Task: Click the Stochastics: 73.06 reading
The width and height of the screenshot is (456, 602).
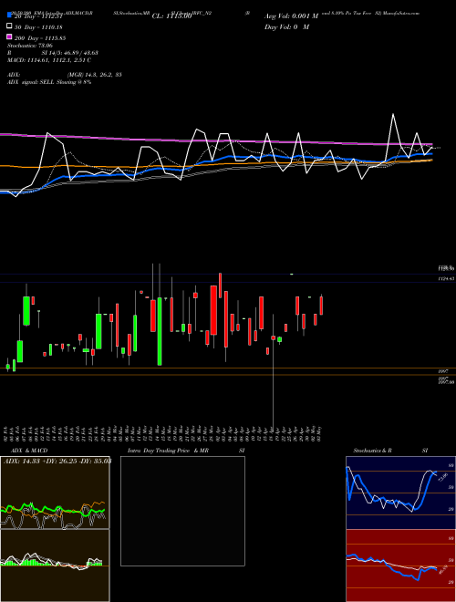Action: 30,46
